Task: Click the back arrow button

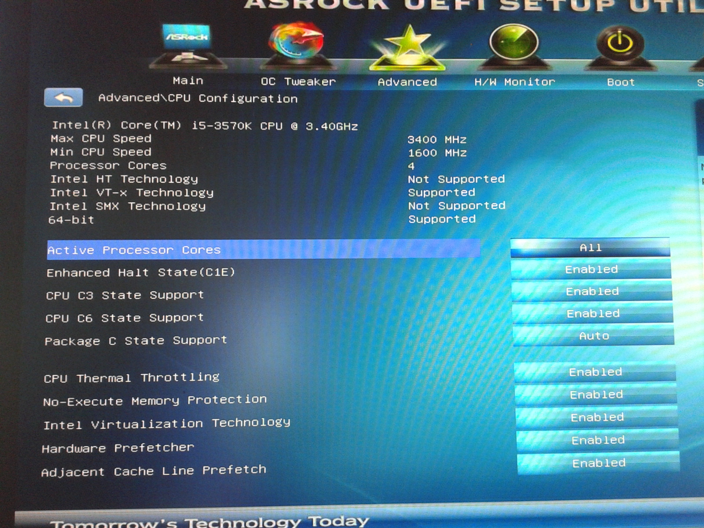Action: click(63, 98)
